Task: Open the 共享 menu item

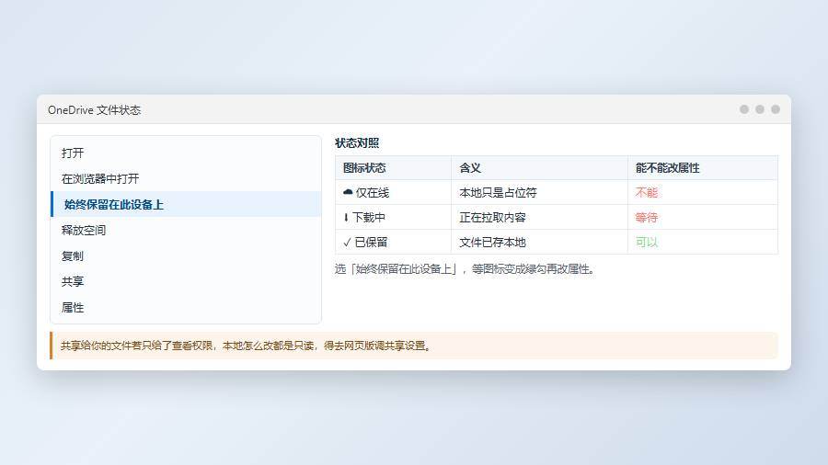Action: coord(186,281)
